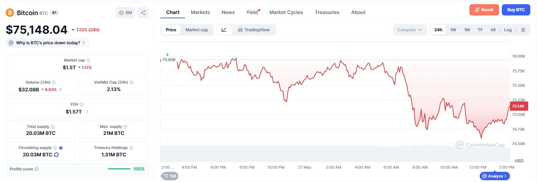Click the Boost button
The image size is (537, 182).
coord(484,10)
